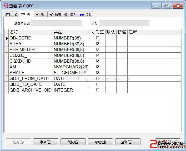Switch to the 权限 tab
186x151 pixels.
pyautogui.click(x=86, y=15)
